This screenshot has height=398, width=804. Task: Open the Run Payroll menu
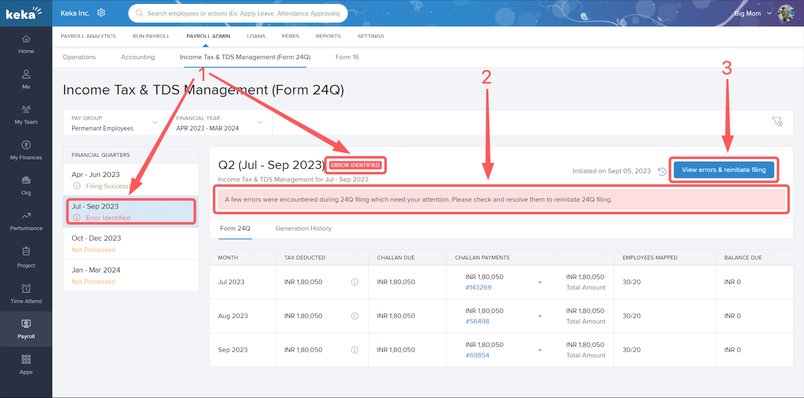coord(151,36)
